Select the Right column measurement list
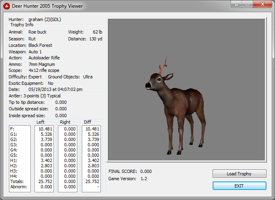Image resolution: width=275 pixels, height=200 pixels. (68, 158)
